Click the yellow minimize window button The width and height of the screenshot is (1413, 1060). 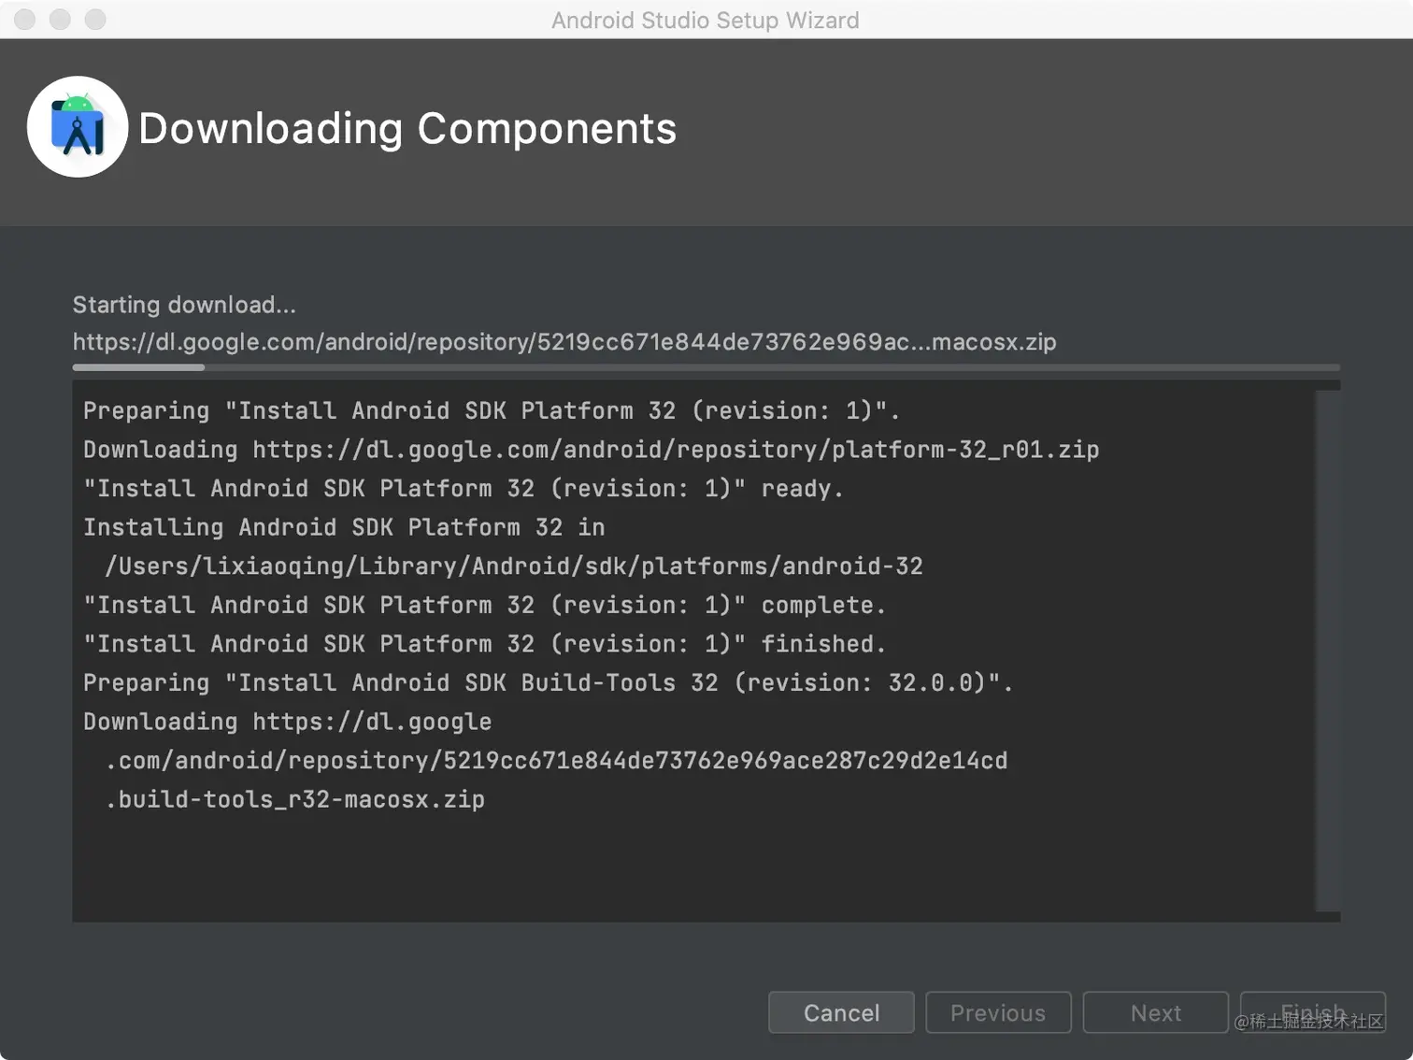pos(60,20)
